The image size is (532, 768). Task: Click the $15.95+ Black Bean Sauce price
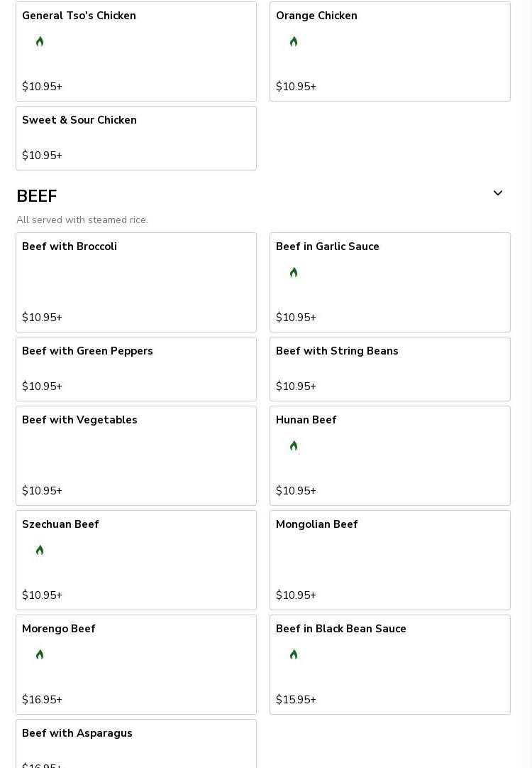pos(296,700)
